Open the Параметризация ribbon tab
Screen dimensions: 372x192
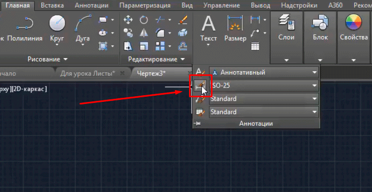[145, 5]
